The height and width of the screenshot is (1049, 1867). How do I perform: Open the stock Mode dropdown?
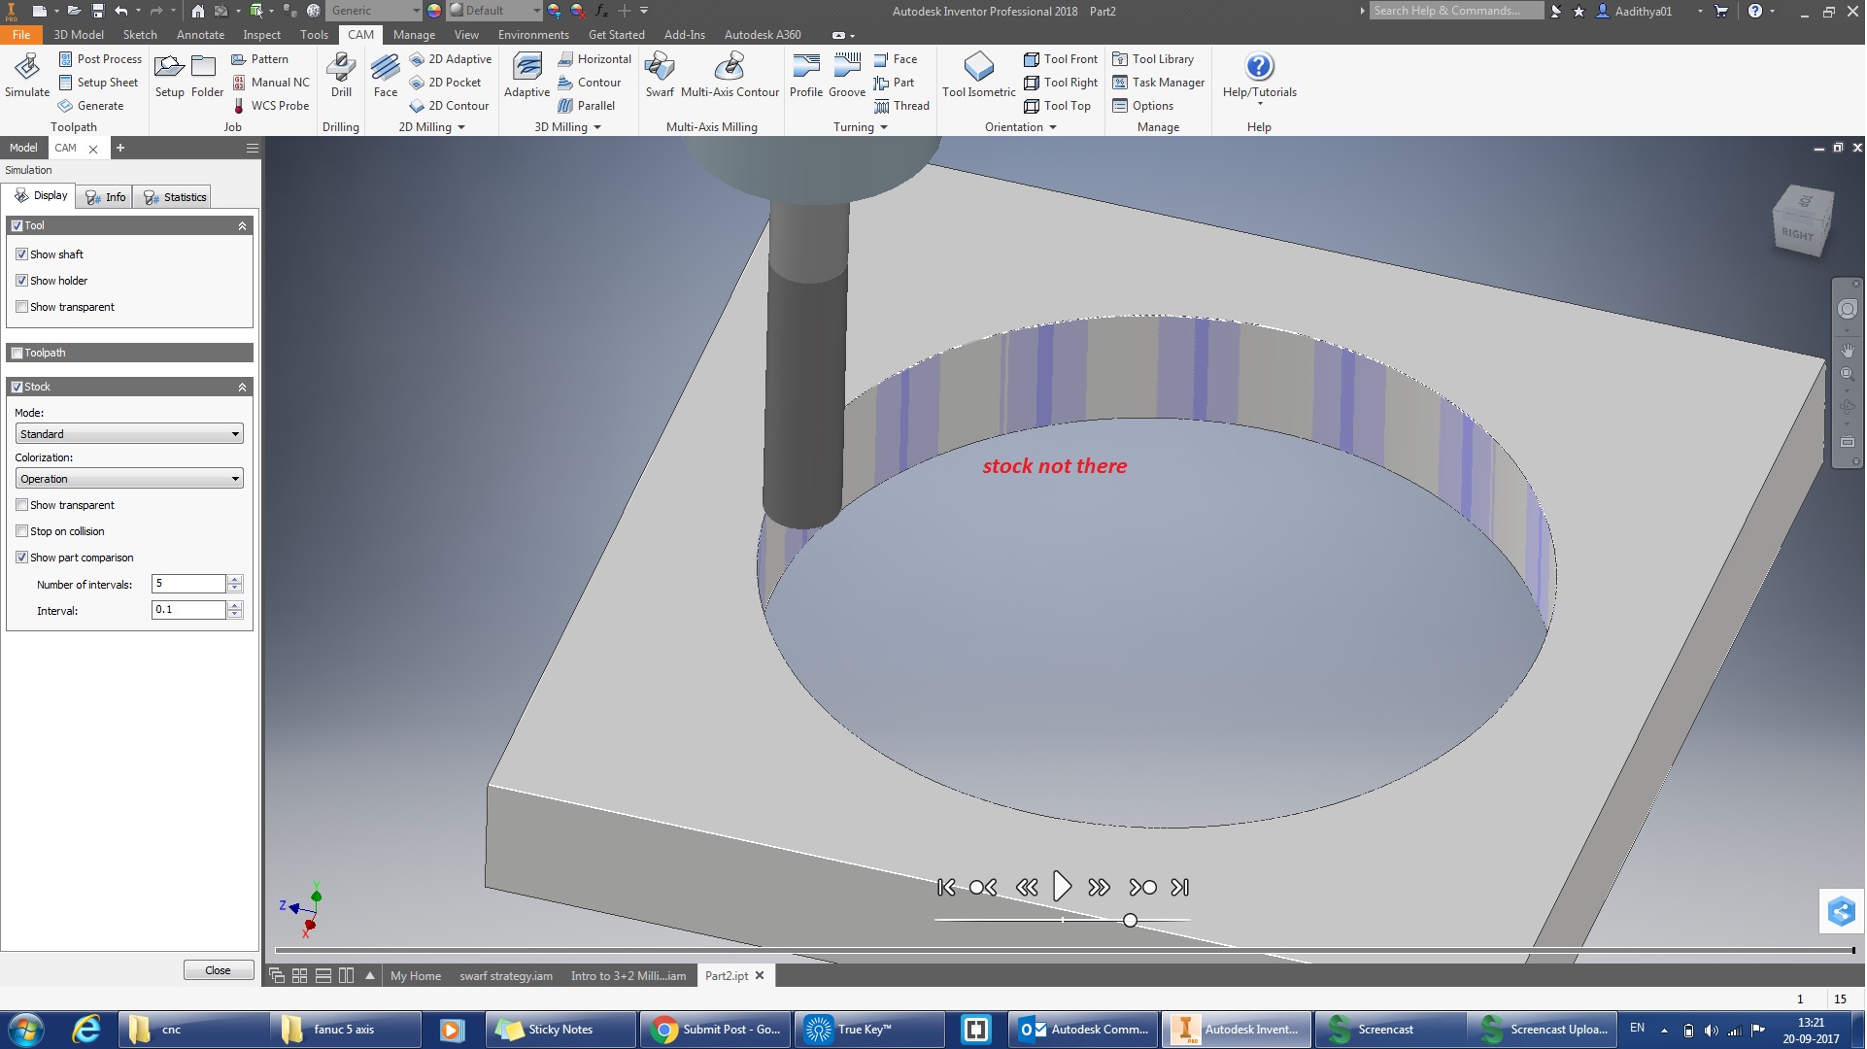[129, 433]
